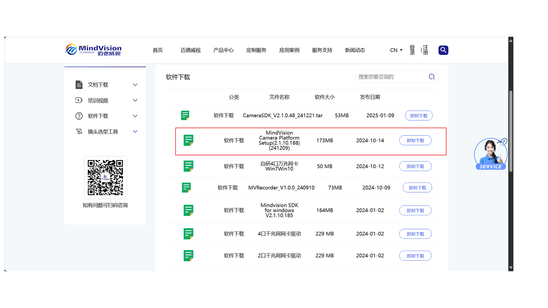Screen dimensions: 548x308
Task: Open the 24/7 SERVICE support chat icon
Action: point(491,154)
